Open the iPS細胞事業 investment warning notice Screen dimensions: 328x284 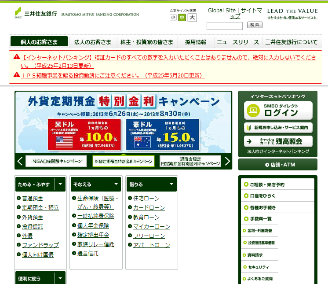(x=113, y=75)
